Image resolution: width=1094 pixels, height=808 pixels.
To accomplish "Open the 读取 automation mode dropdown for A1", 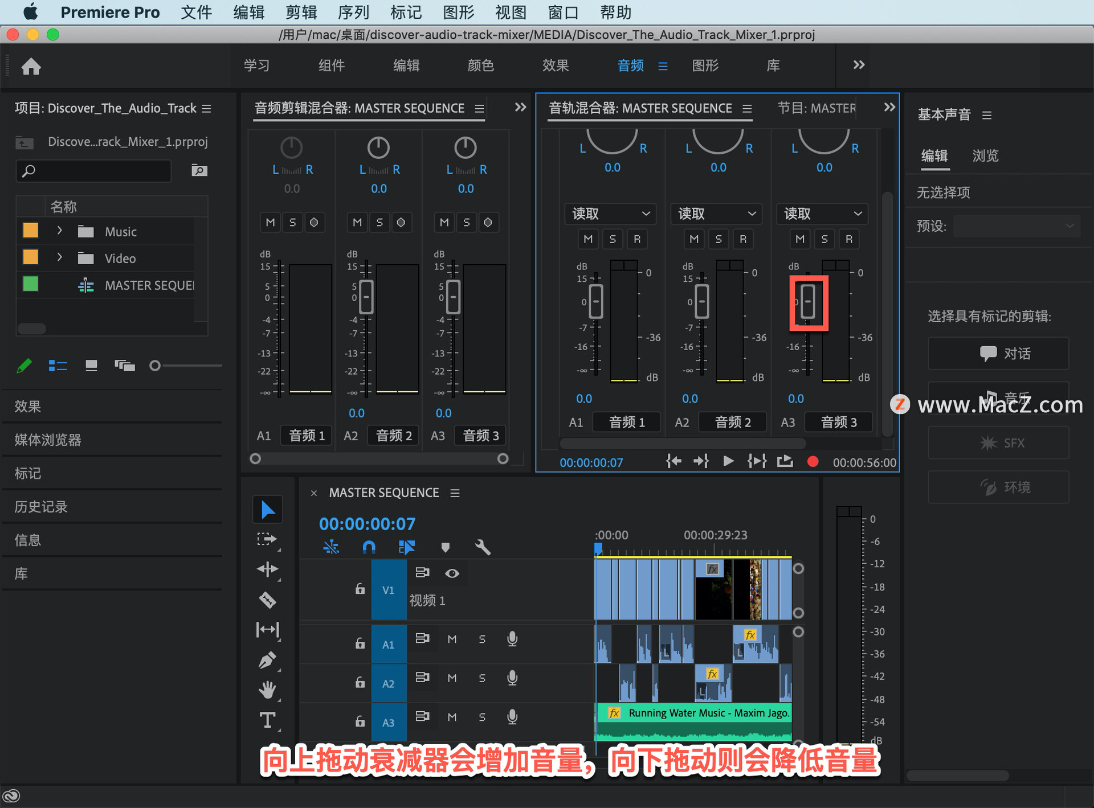I will 610,214.
